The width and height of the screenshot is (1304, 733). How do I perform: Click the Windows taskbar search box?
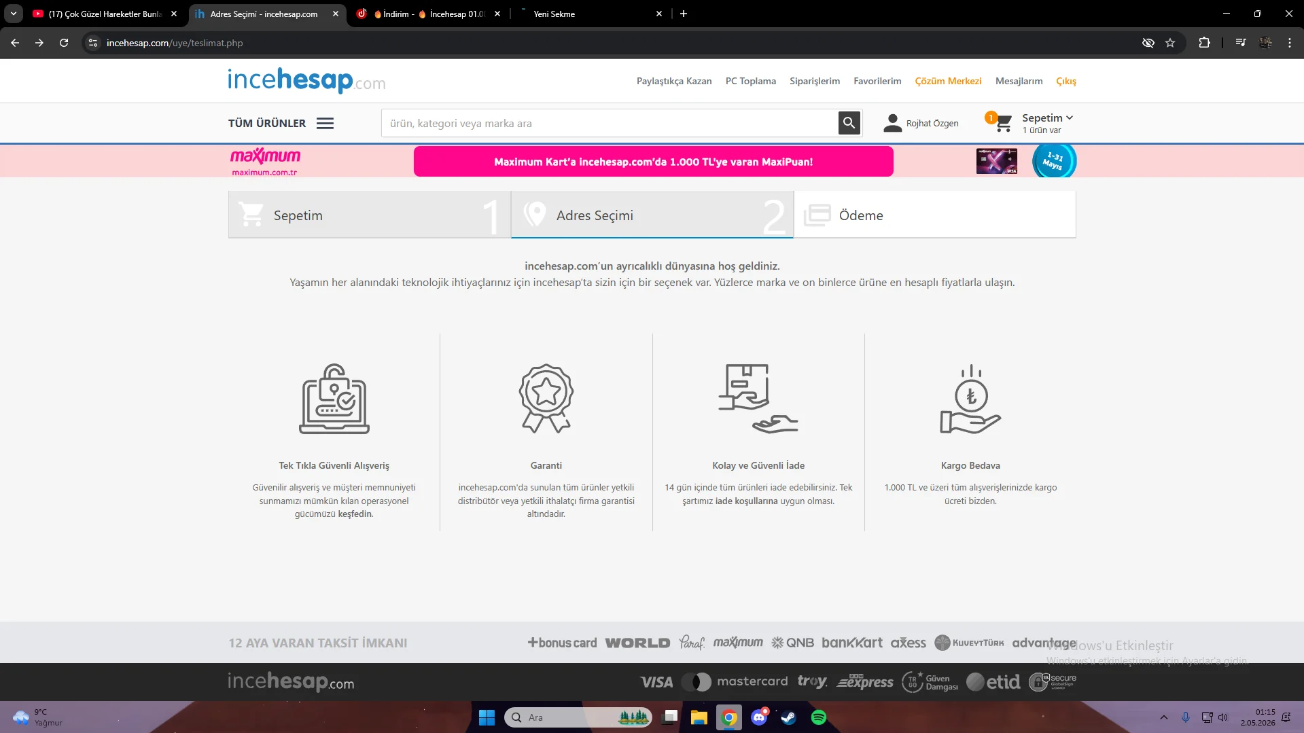pos(578,717)
